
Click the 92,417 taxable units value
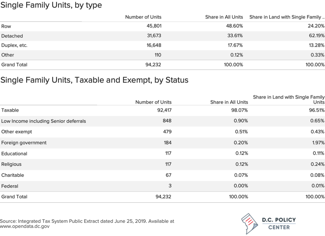coord(164,110)
